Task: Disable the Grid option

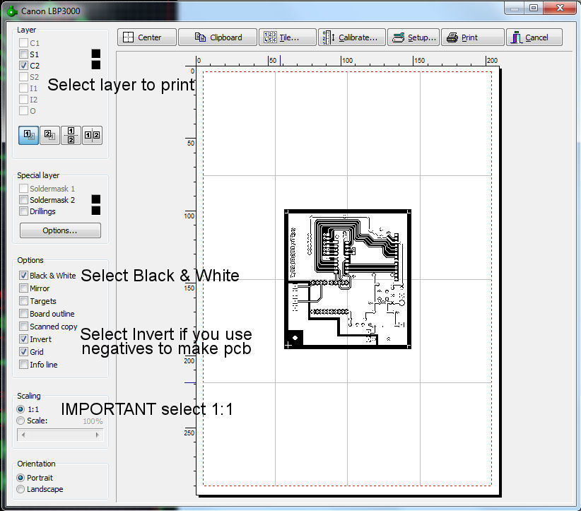Action: [24, 352]
